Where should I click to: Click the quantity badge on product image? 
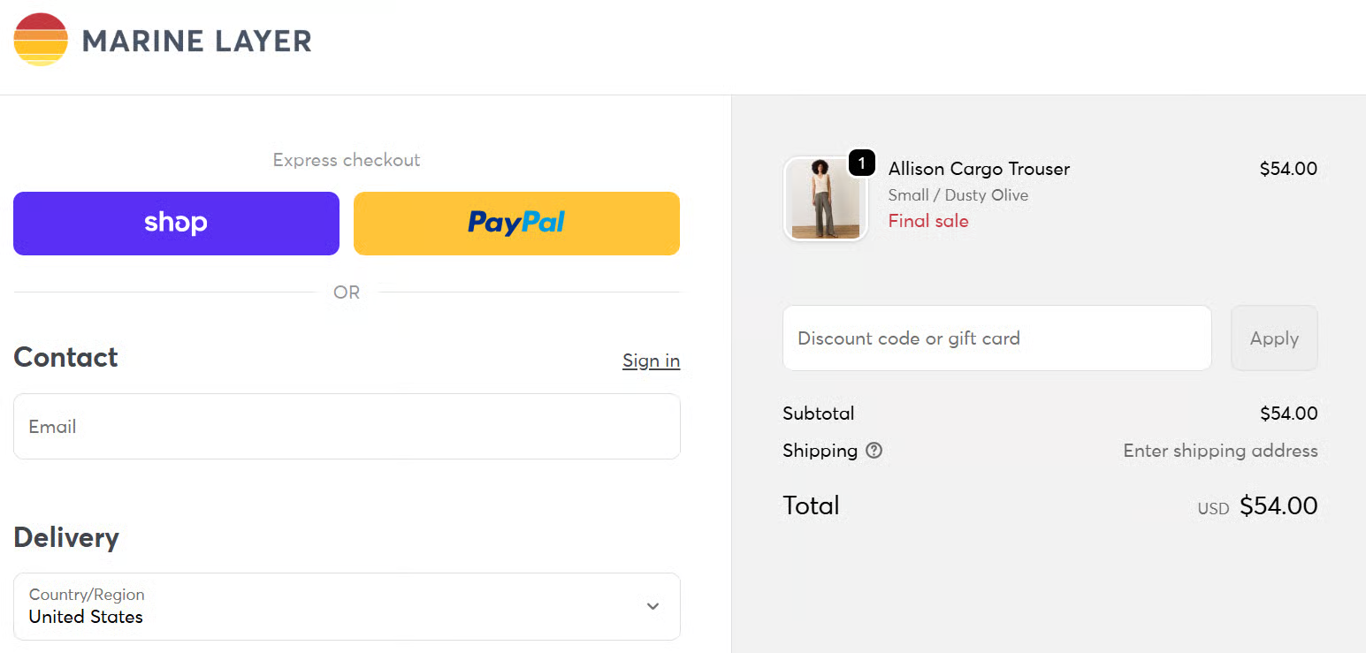(x=861, y=163)
